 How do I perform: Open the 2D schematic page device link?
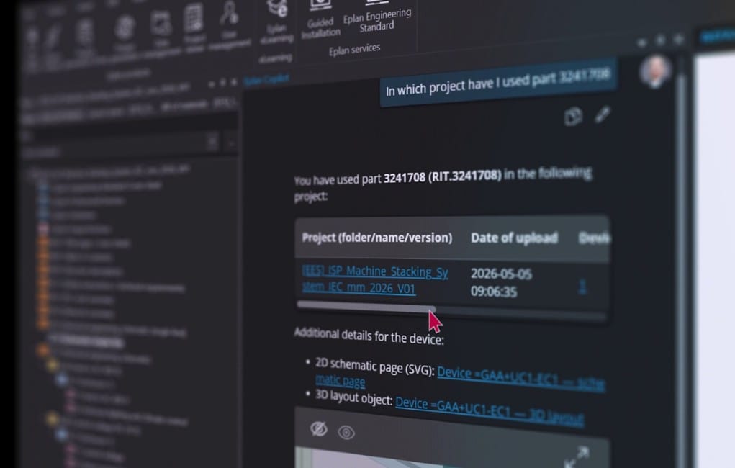coord(521,379)
